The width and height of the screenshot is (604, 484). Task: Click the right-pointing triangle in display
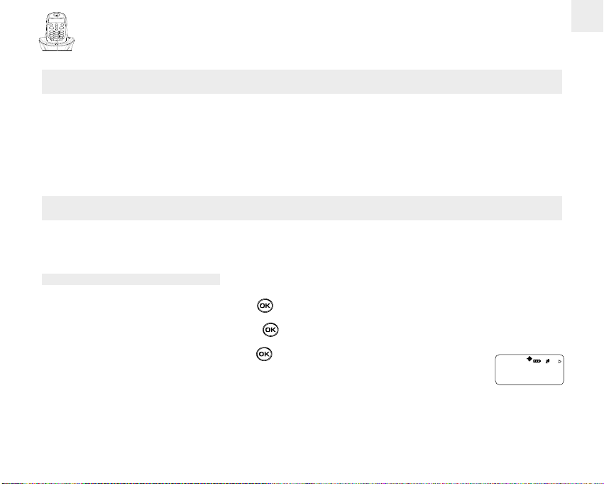point(560,362)
